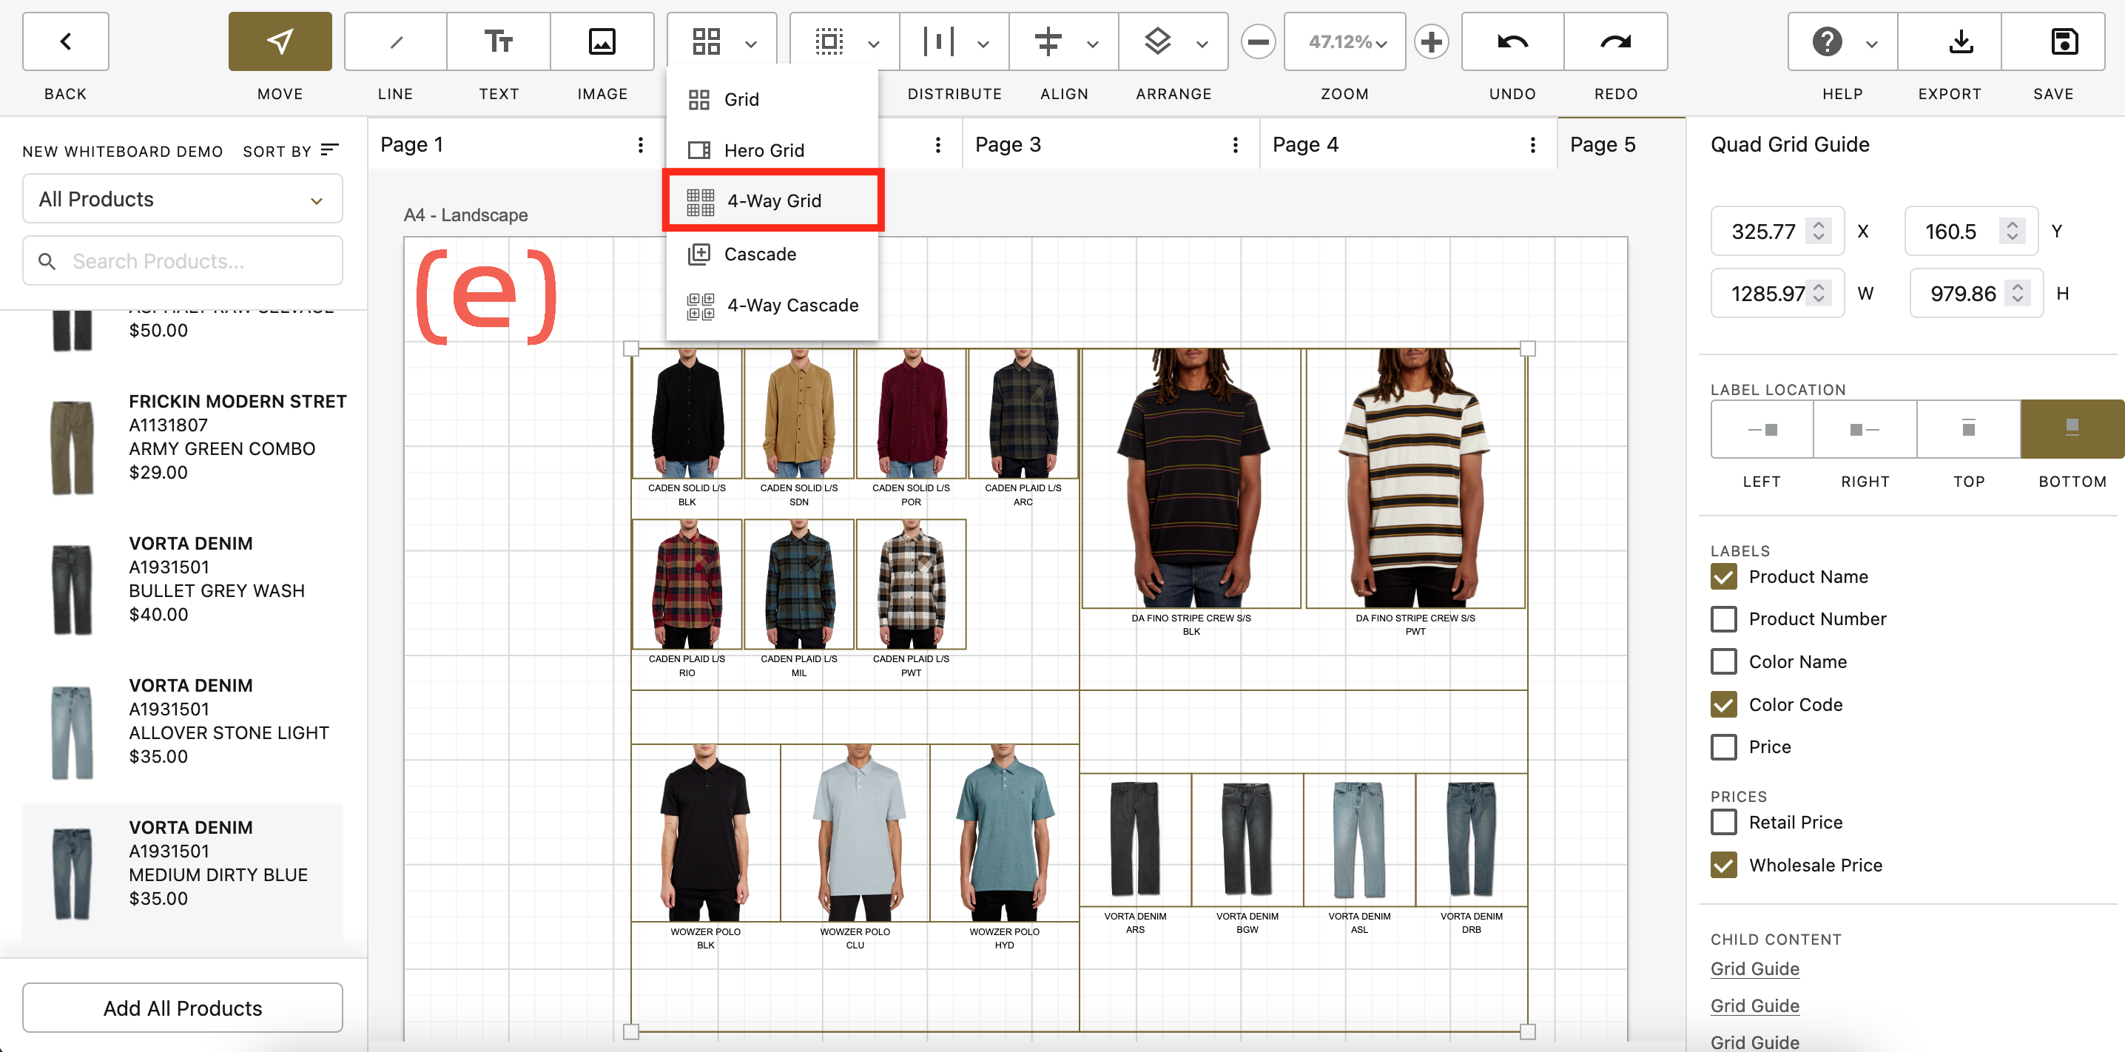Click the Add All Products button
The image size is (2125, 1052).
point(182,1008)
